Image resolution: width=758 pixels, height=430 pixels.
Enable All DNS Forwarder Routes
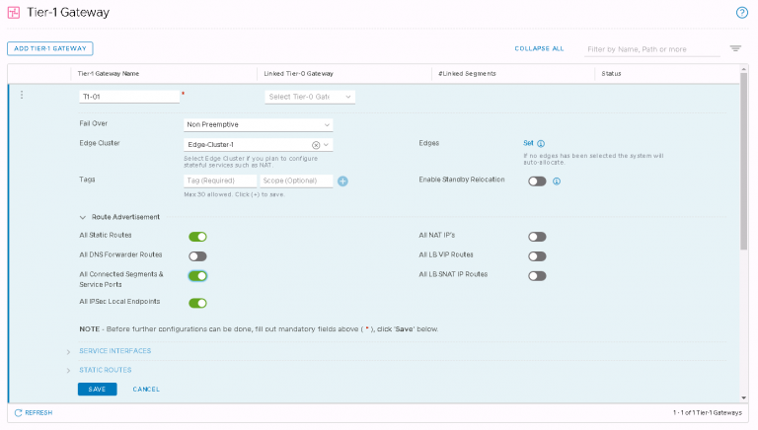[x=197, y=256]
